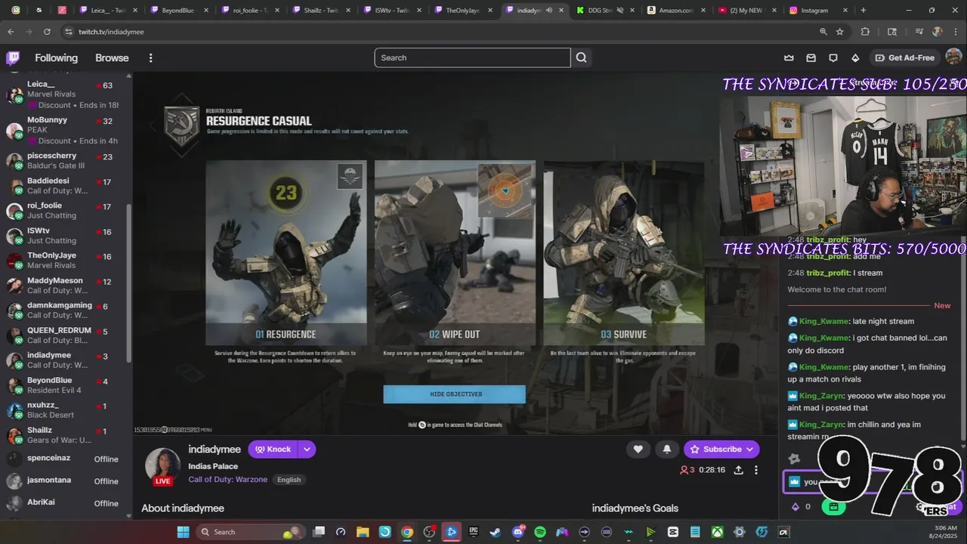Expand the Knock dropdown arrow

click(307, 449)
